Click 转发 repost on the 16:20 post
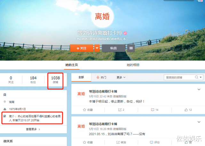This screenshot has height=146, width=205. tap(121, 142)
